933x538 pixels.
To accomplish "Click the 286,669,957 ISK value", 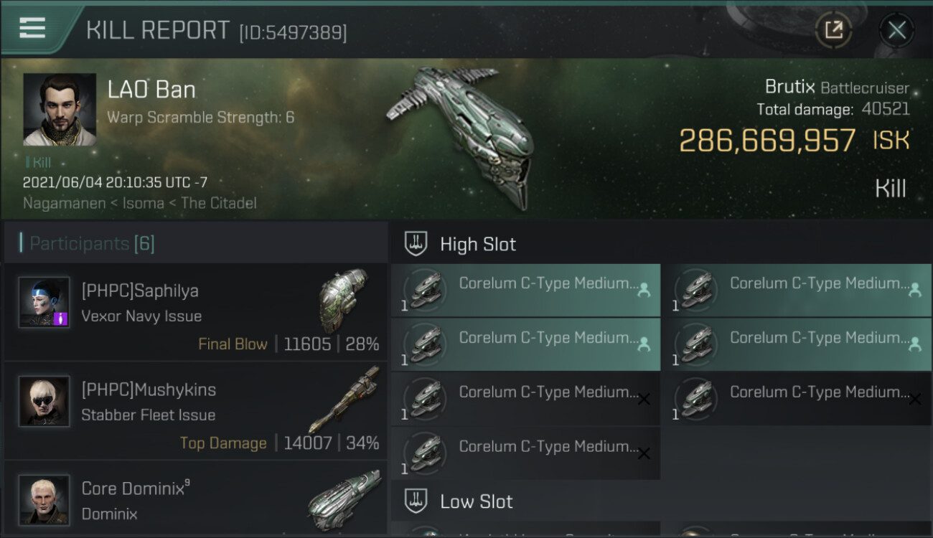I will coord(767,141).
